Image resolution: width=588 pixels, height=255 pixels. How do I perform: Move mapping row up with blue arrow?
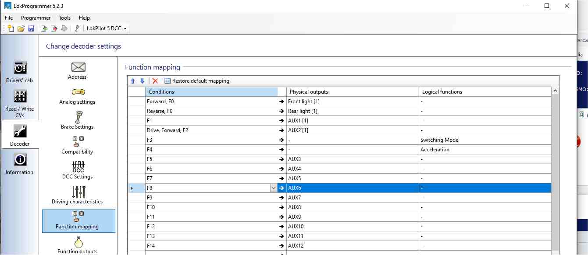tap(133, 81)
